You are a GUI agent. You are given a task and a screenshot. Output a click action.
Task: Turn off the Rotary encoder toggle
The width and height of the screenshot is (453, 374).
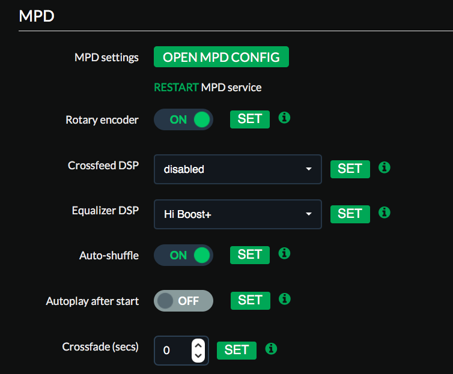tap(183, 119)
